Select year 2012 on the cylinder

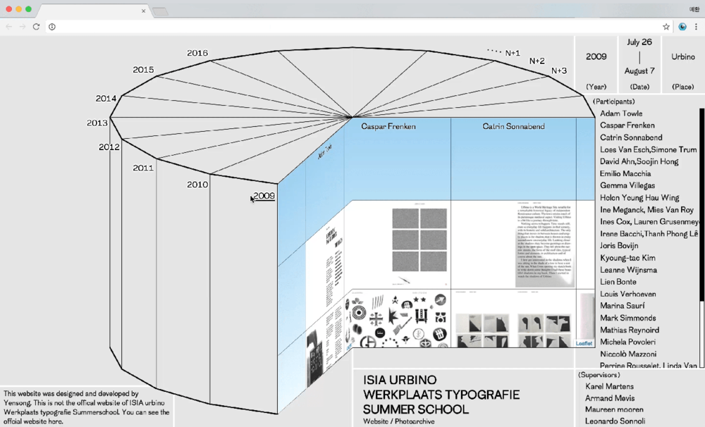[109, 147]
